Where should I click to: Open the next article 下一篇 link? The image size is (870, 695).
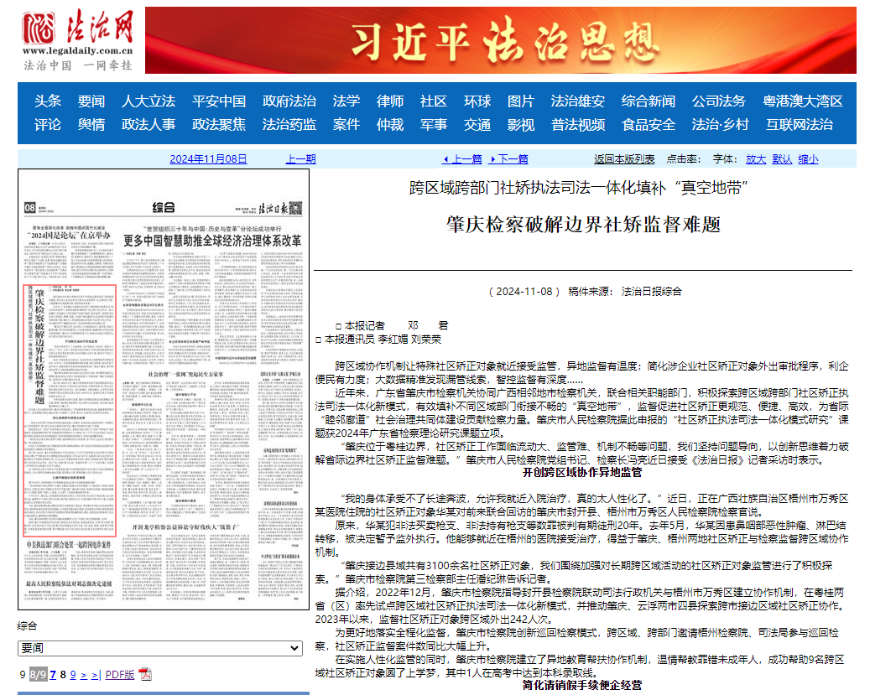pos(508,158)
